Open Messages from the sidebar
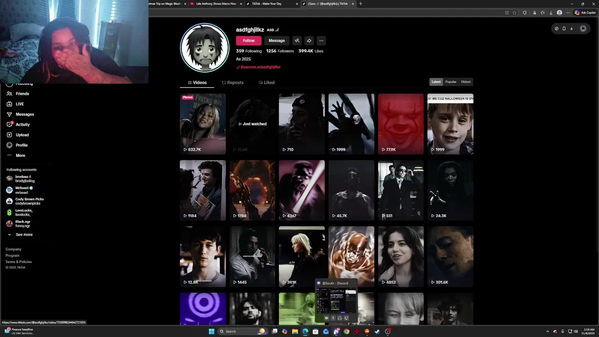 pos(20,114)
